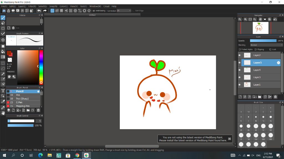Open the Layer menu

pyautogui.click(x=22, y=6)
